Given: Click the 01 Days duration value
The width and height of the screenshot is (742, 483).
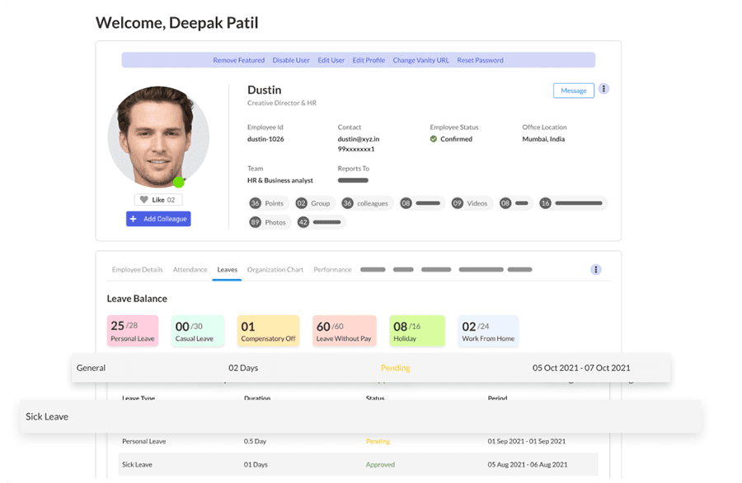Looking at the screenshot, I should [x=256, y=465].
